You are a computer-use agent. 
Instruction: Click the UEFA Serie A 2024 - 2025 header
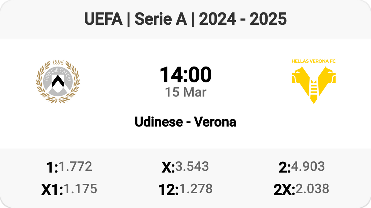(185, 19)
